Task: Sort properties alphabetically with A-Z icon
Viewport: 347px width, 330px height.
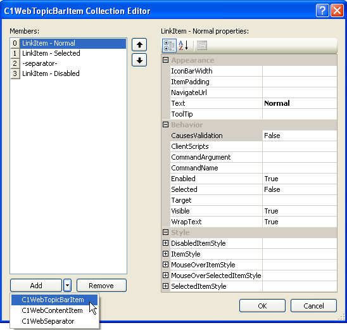Action: click(184, 46)
